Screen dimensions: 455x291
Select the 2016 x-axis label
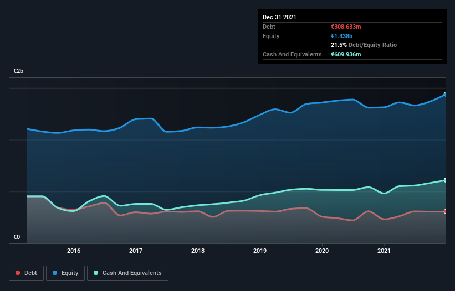click(74, 251)
